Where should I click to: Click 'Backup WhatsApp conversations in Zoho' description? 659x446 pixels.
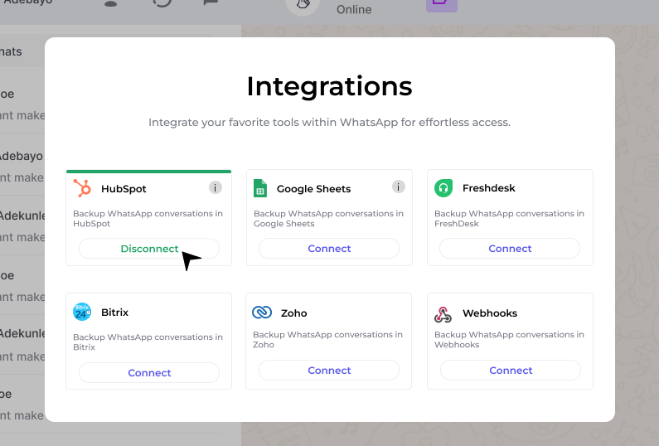click(x=327, y=340)
